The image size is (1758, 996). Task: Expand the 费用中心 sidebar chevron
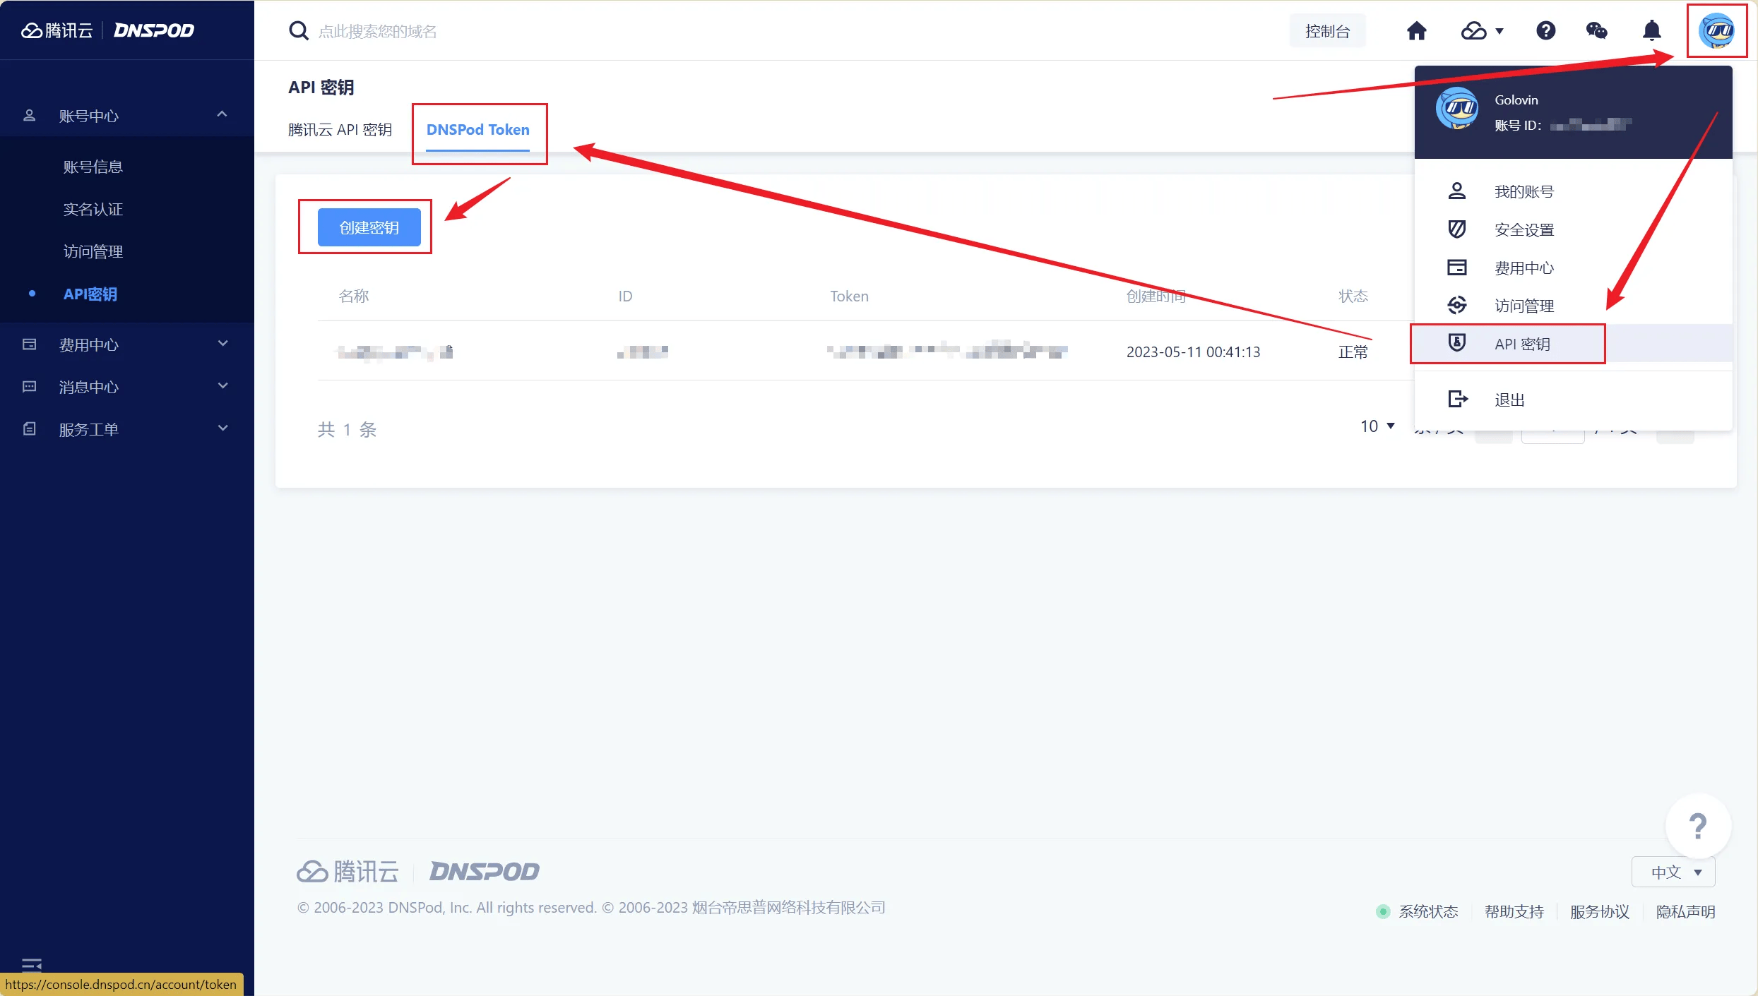pyautogui.click(x=223, y=344)
